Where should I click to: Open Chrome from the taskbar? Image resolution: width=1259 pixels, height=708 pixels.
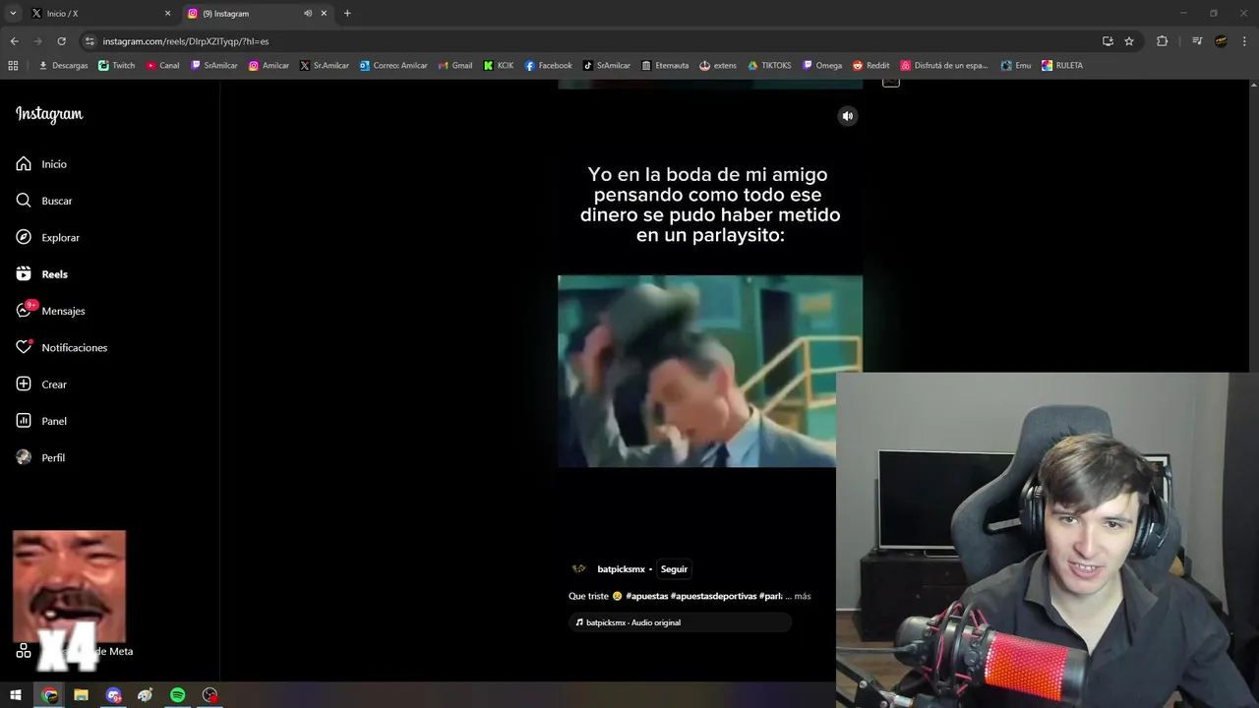coord(49,695)
